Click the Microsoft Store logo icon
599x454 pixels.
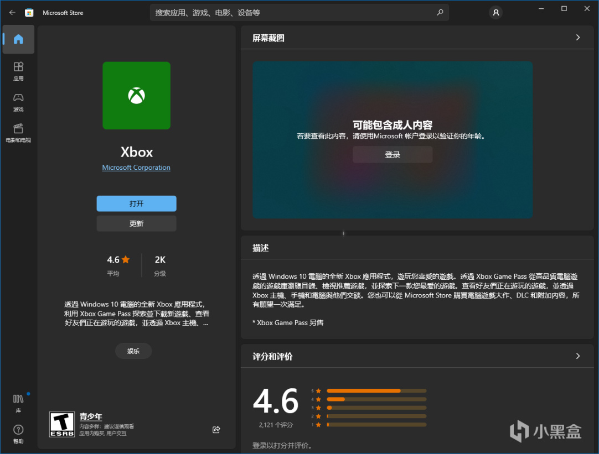[29, 13]
